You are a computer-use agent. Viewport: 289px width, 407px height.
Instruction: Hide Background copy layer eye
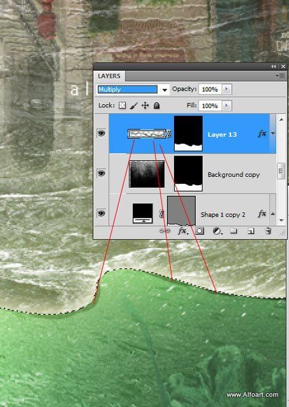coord(101,173)
